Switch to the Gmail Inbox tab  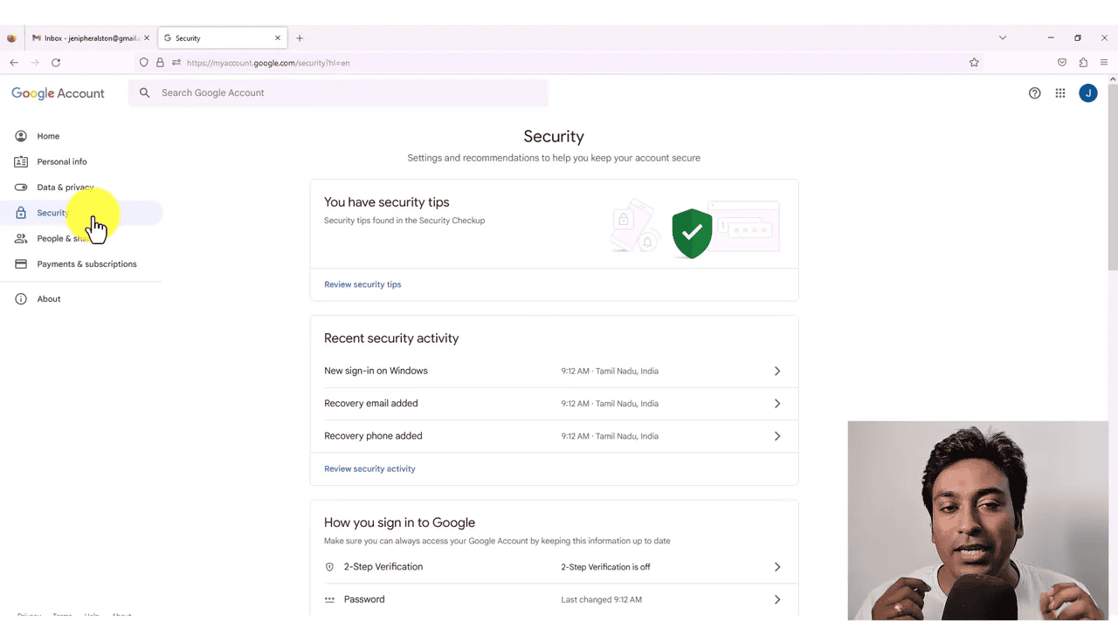(x=87, y=38)
